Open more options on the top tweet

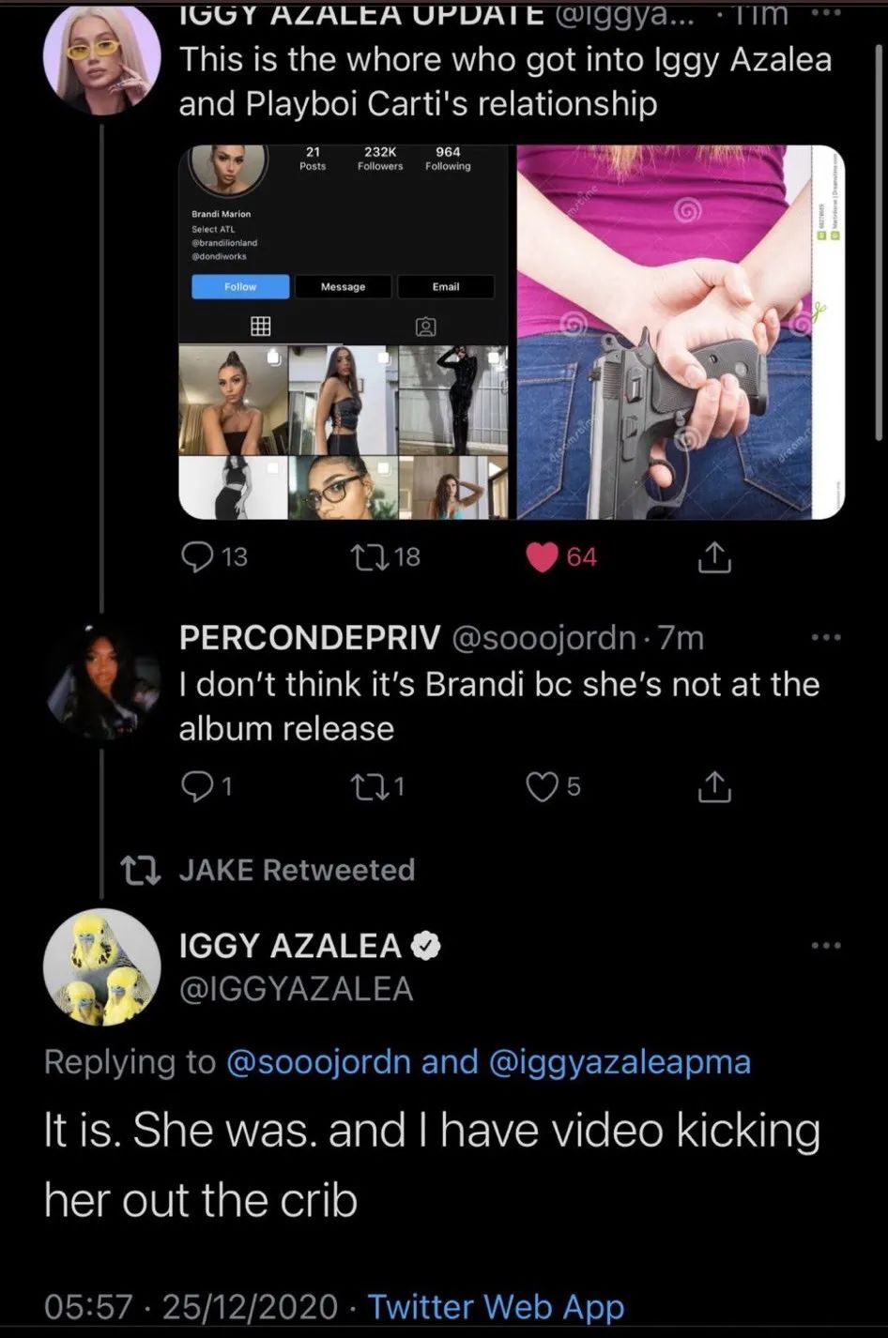(826, 15)
